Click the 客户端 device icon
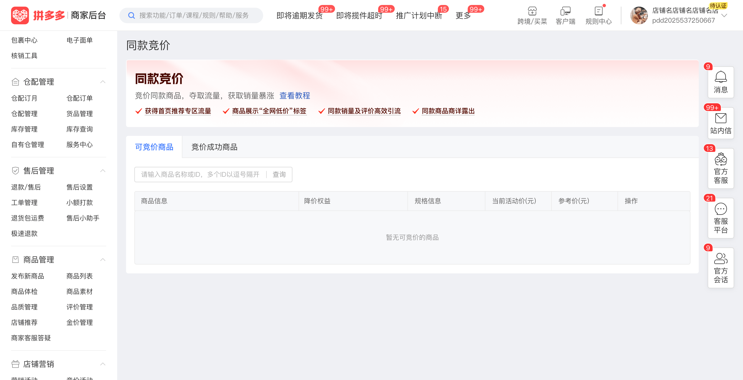Image resolution: width=743 pixels, height=380 pixels. [x=565, y=11]
